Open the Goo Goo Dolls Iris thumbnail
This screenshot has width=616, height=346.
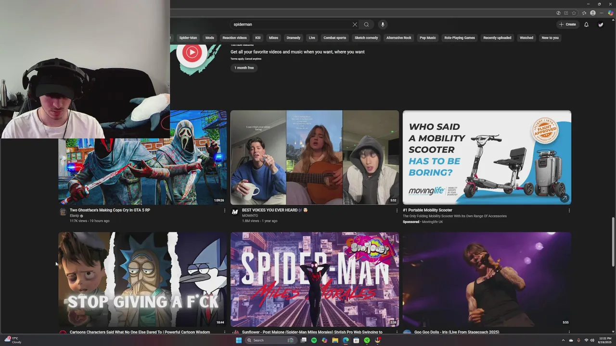coord(487,279)
